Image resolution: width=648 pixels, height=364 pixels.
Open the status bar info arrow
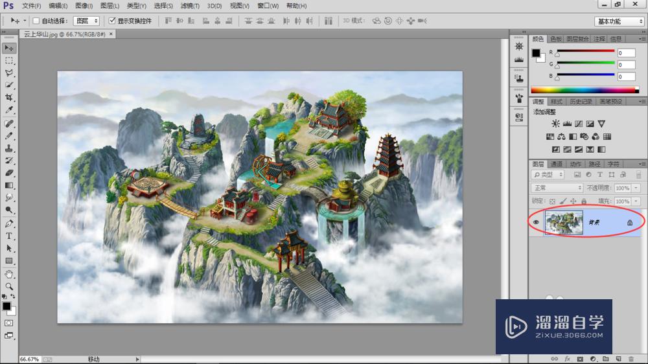tap(137, 359)
